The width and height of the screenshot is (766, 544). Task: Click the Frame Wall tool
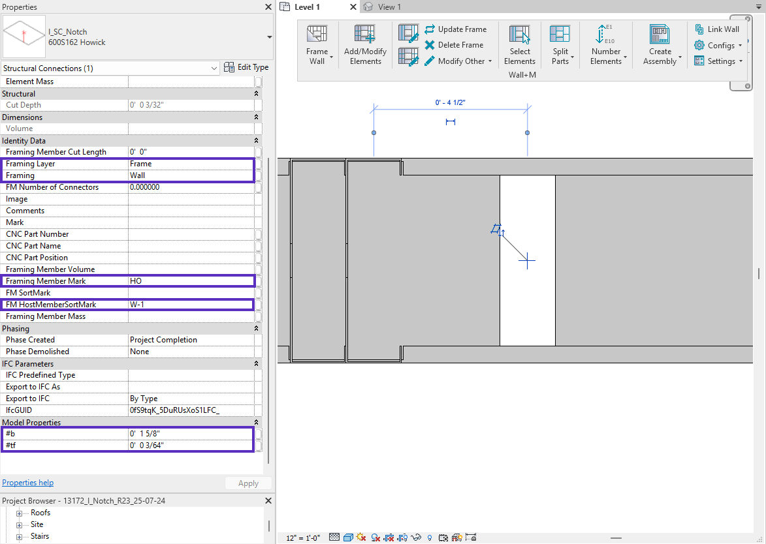coord(317,44)
